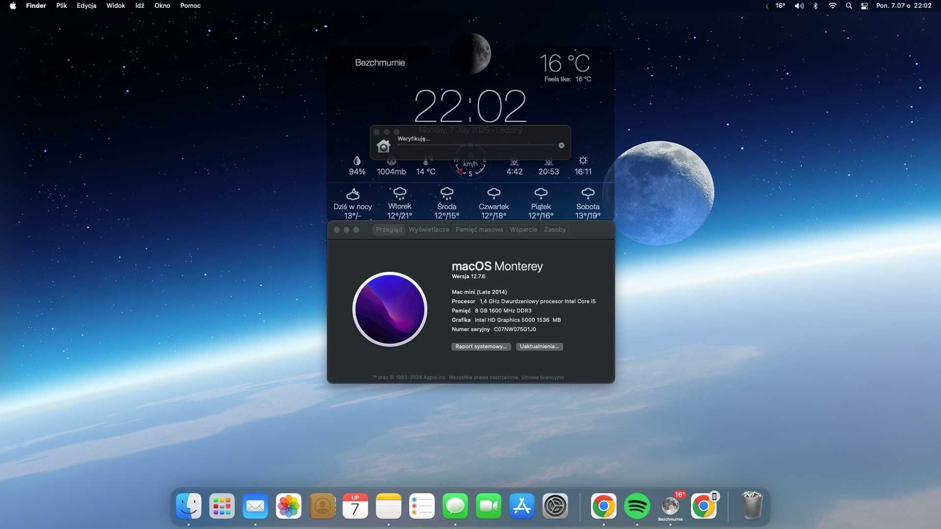Click the Środa forecast in weather widget
Viewport: 941px width, 529px height.
tap(447, 203)
